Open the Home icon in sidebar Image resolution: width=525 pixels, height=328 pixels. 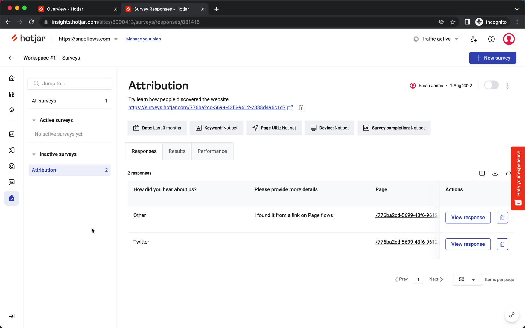(11, 78)
